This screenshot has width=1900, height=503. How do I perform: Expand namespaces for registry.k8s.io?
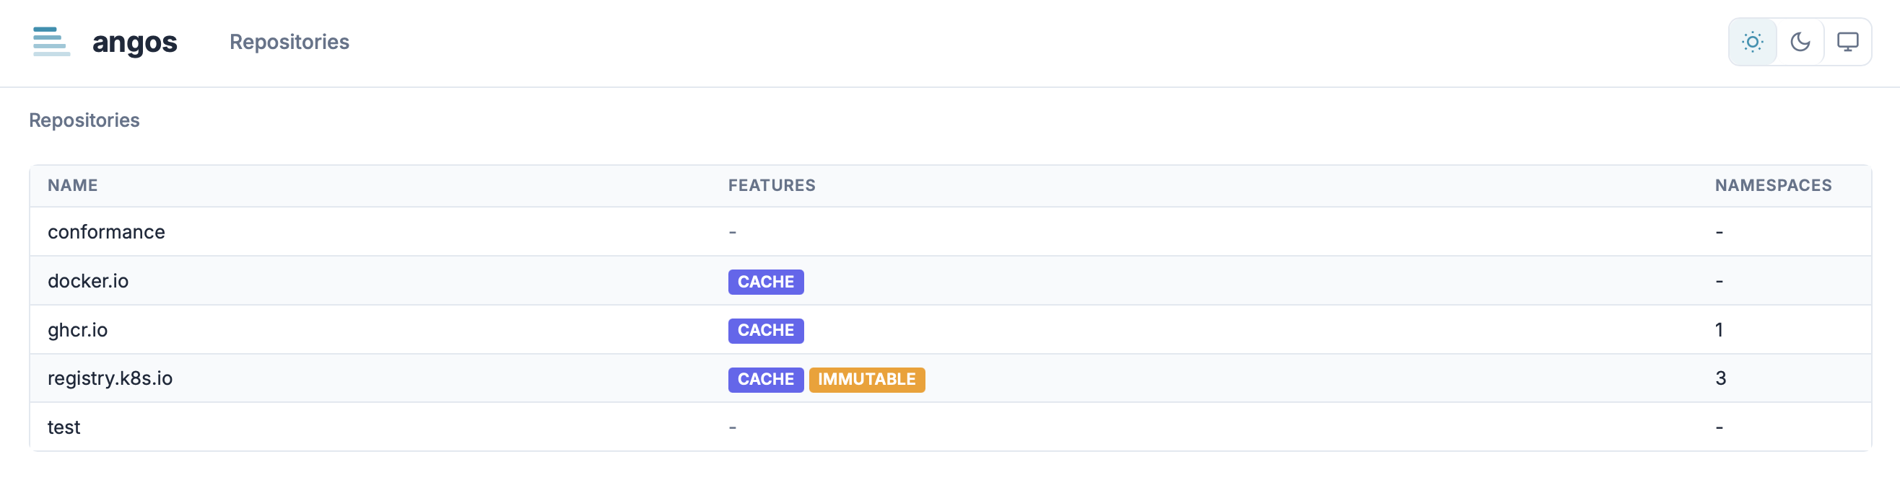click(110, 378)
